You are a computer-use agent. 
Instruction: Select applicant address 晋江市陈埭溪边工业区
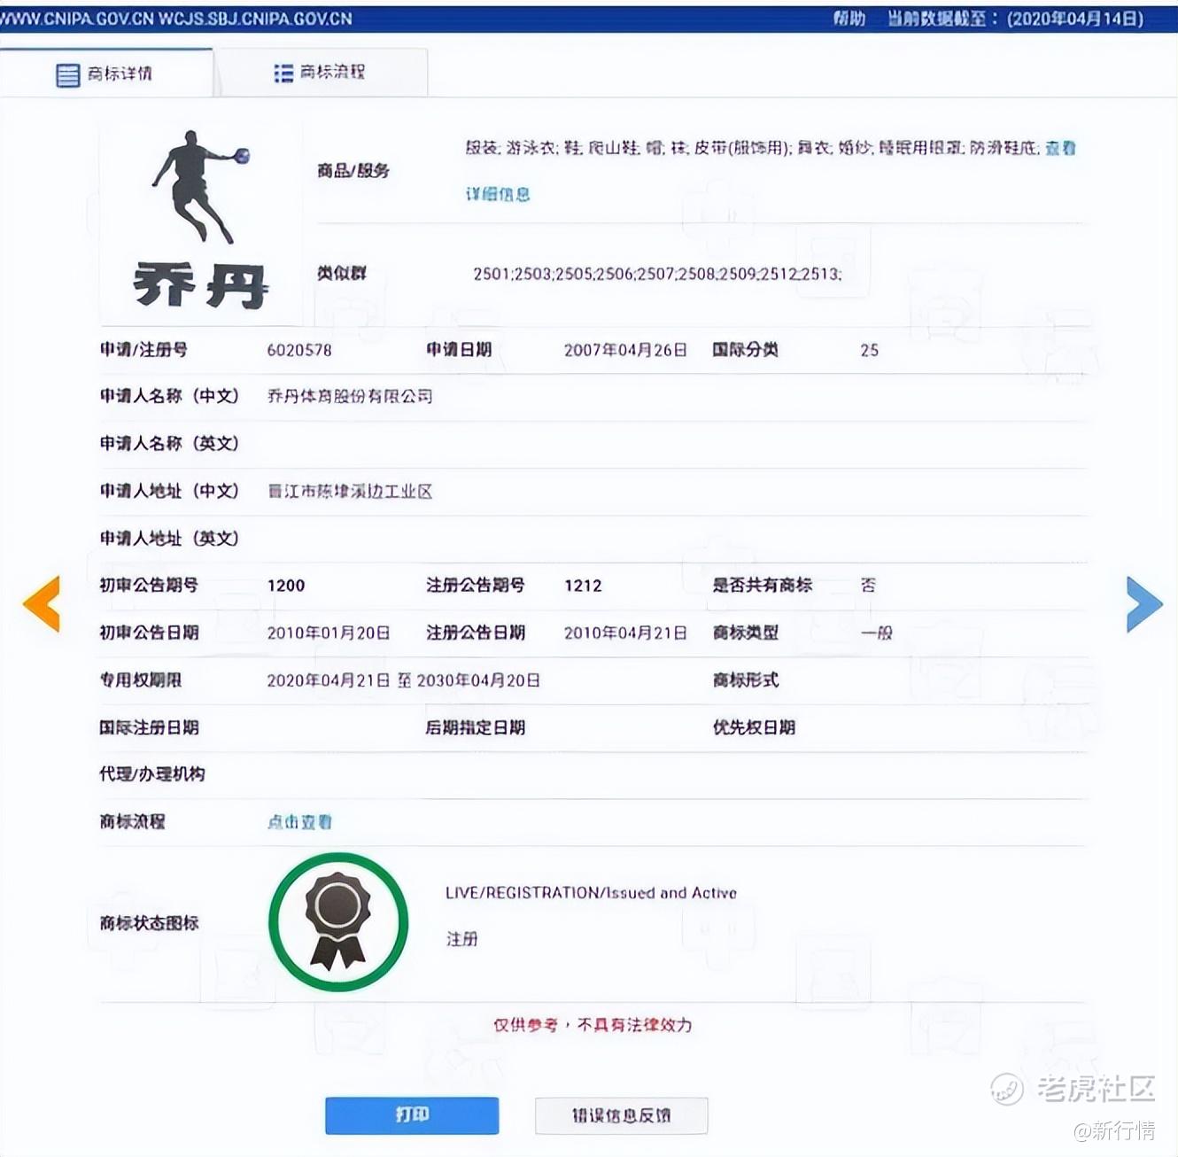pos(350,491)
